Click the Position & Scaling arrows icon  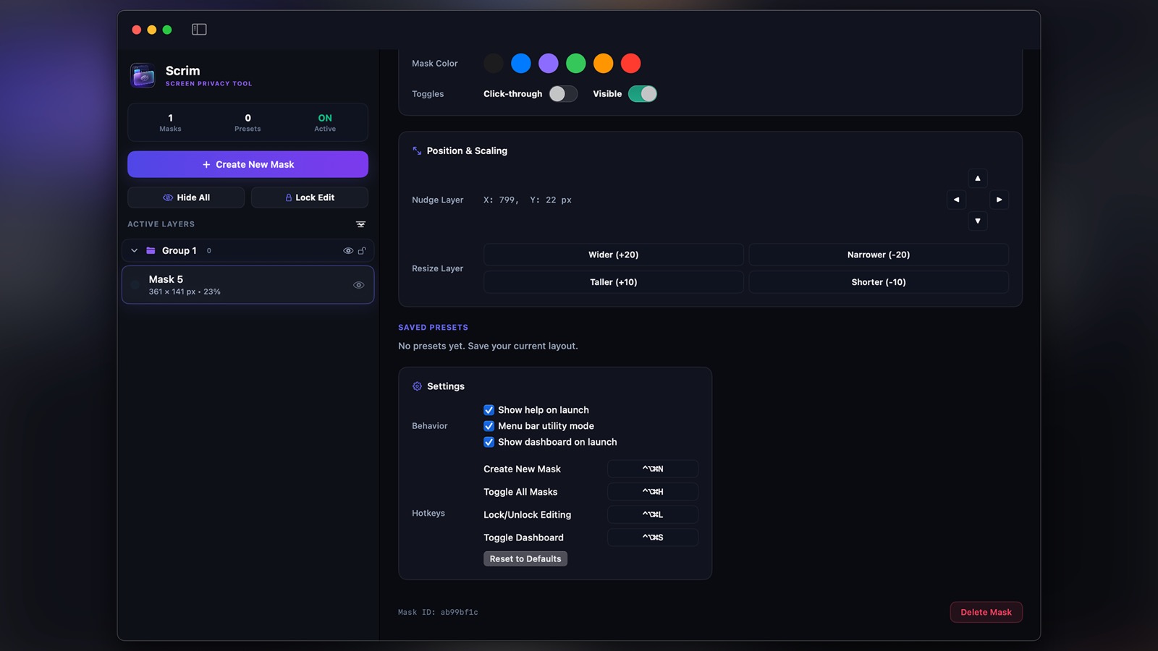pos(417,150)
